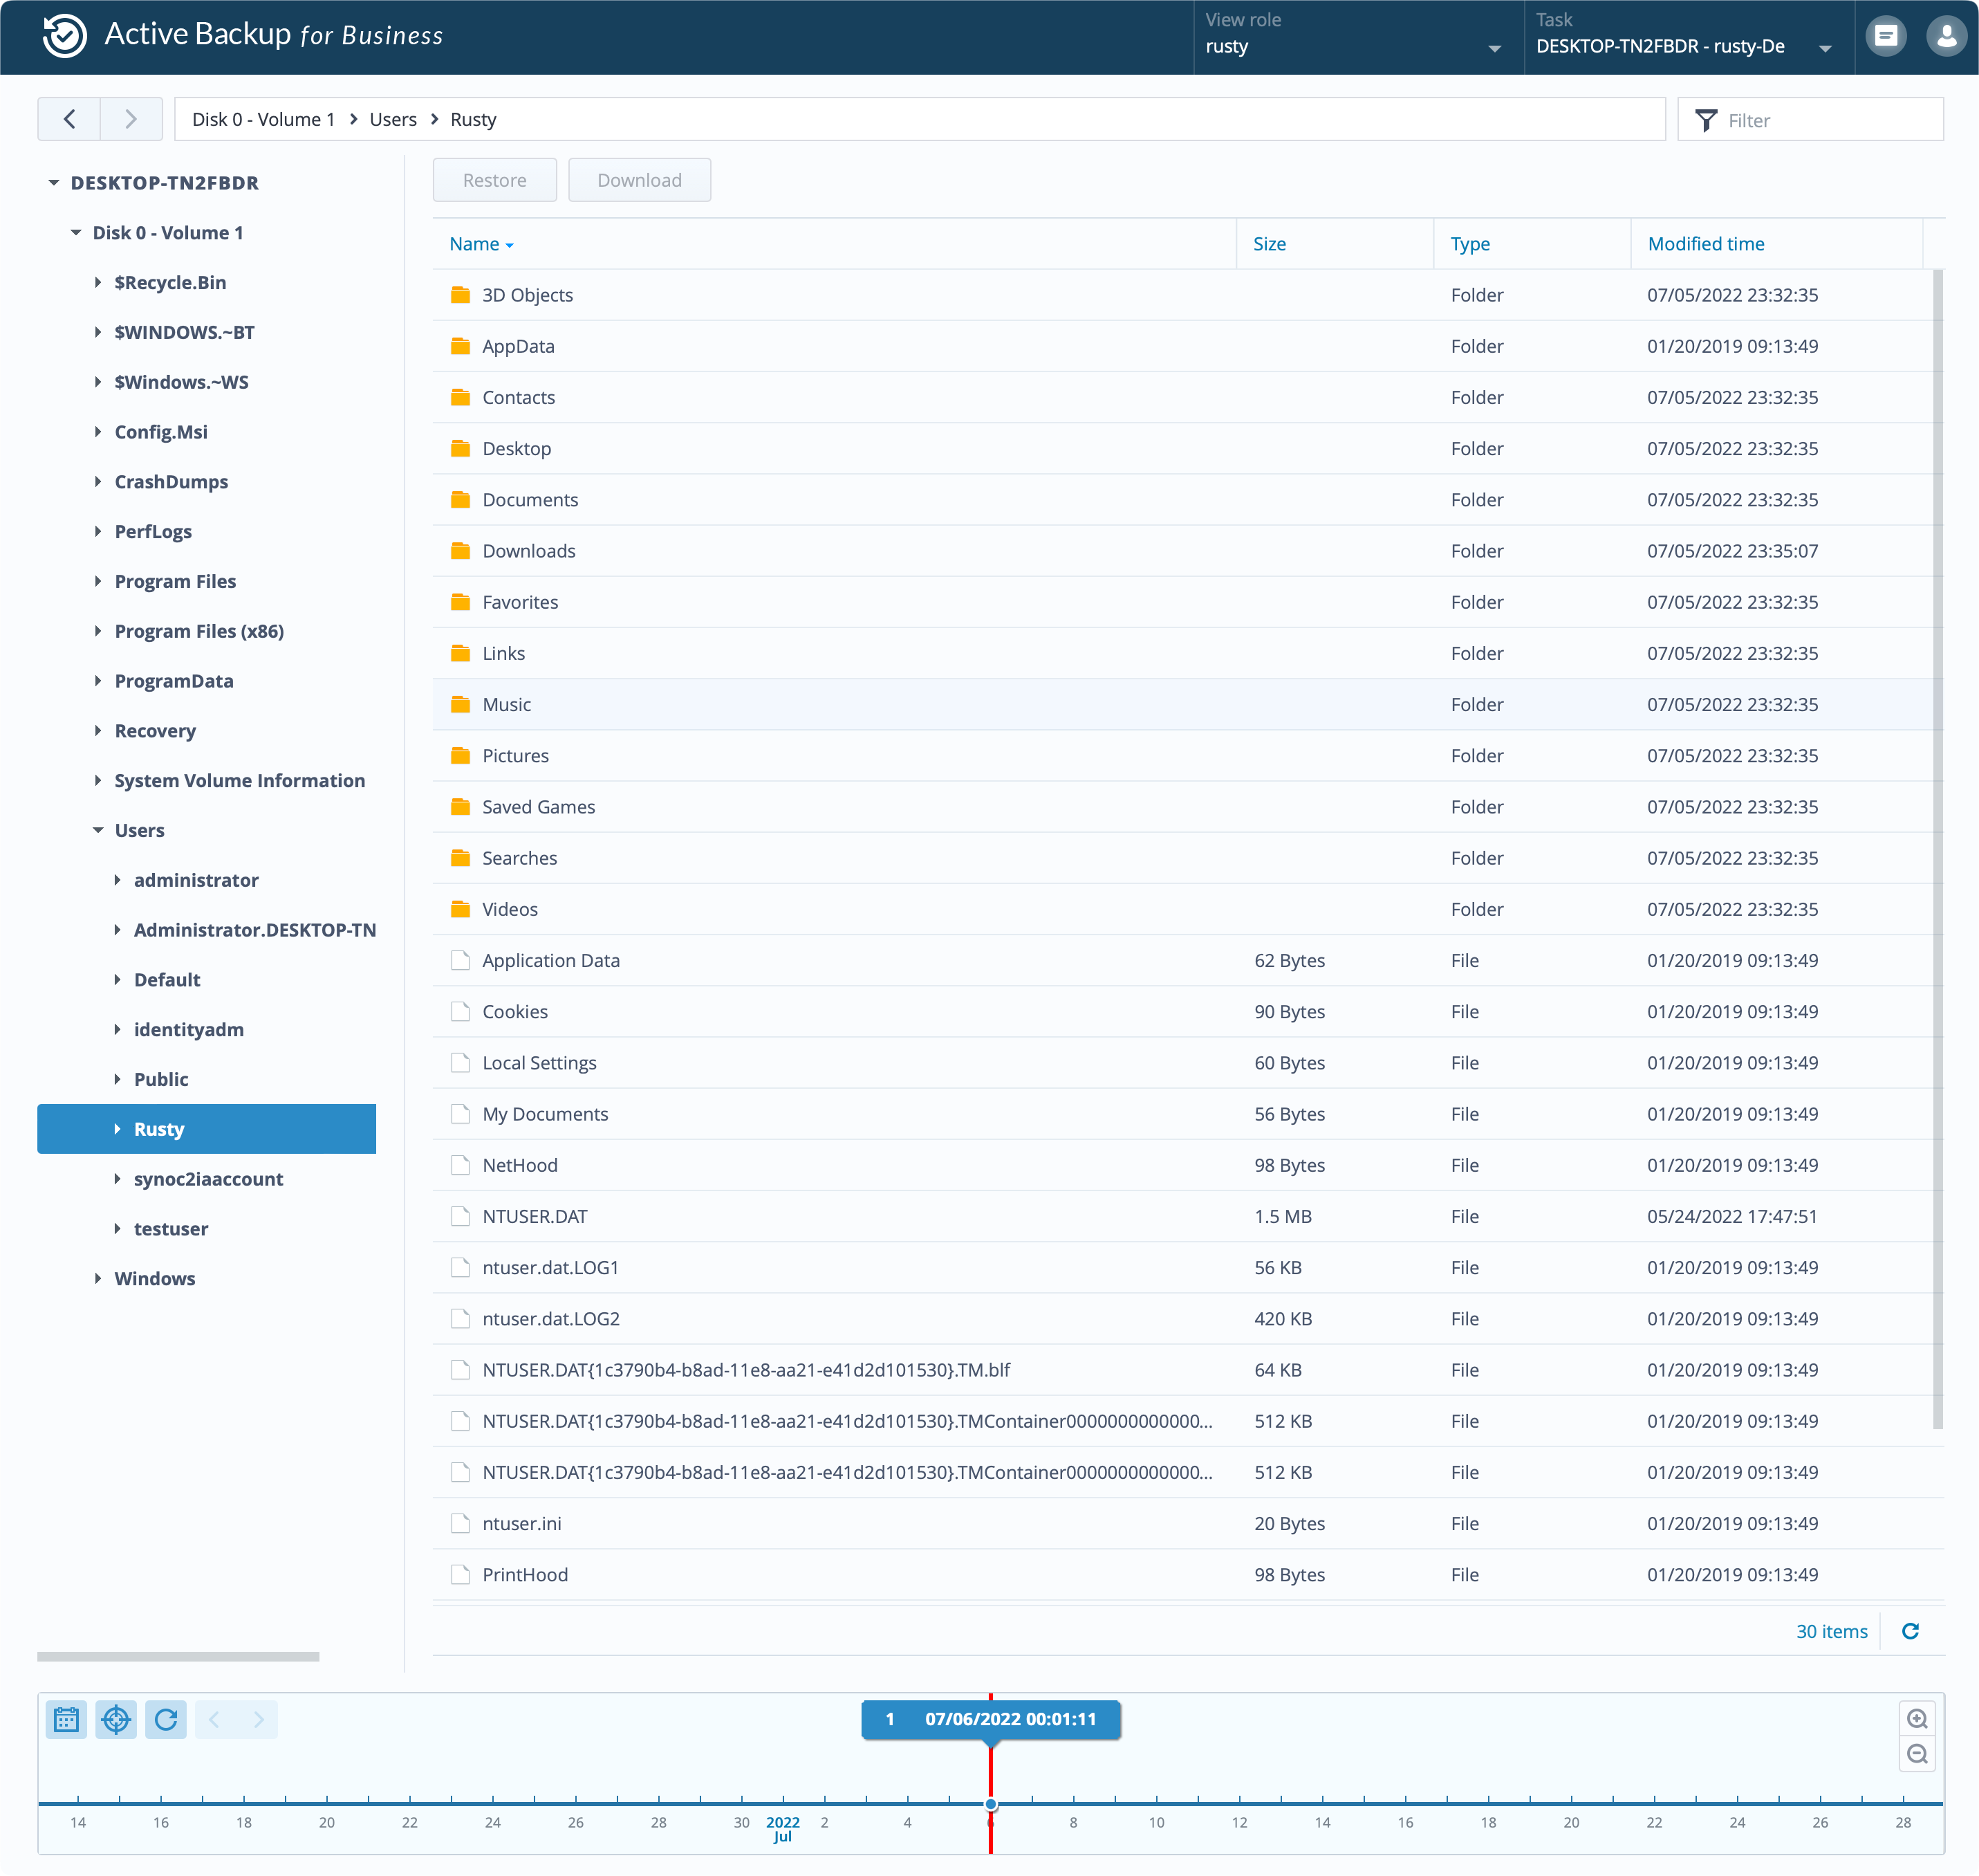This screenshot has width=1979, height=1876.
Task: Zoom out the timeline
Action: (x=1916, y=1754)
